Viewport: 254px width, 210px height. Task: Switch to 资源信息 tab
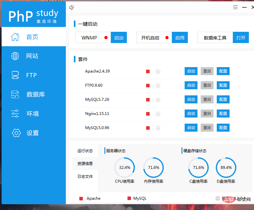coord(85,163)
